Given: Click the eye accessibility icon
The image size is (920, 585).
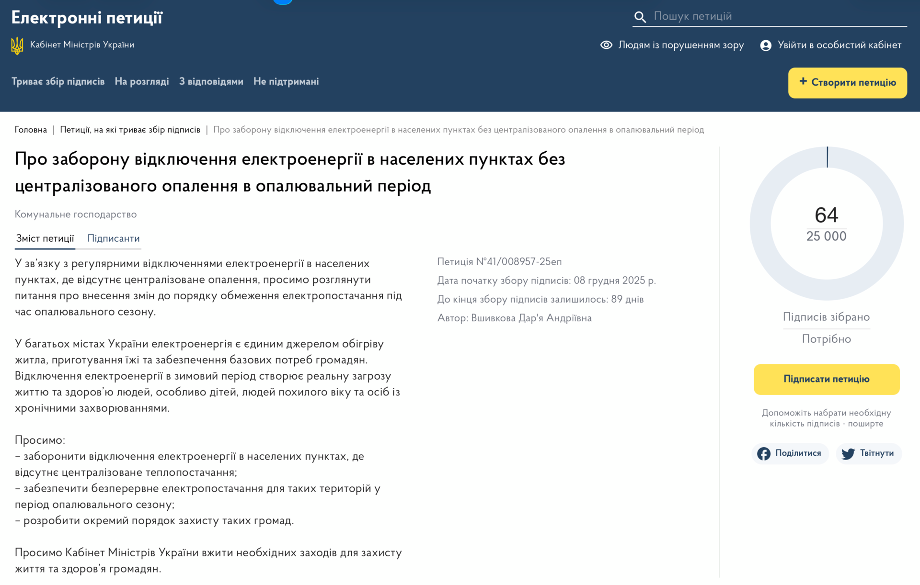Looking at the screenshot, I should pos(606,45).
